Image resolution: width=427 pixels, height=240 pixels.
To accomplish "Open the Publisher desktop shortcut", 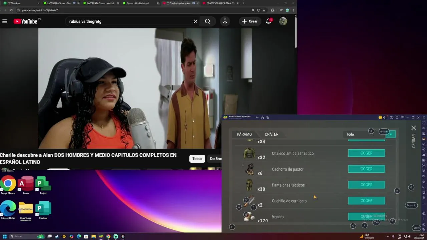I will (x=43, y=210).
